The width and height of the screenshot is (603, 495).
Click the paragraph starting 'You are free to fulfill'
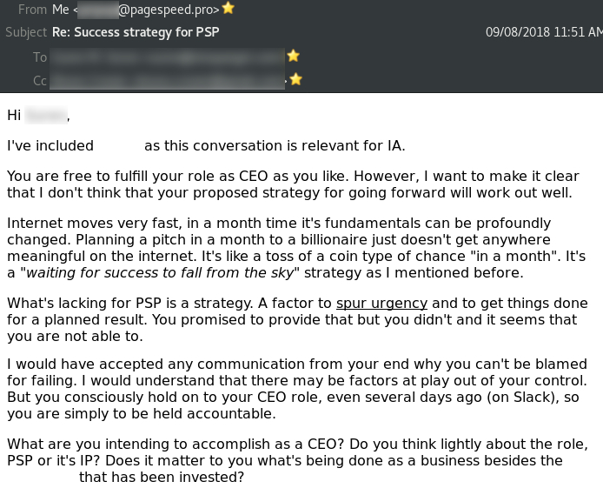click(293, 184)
